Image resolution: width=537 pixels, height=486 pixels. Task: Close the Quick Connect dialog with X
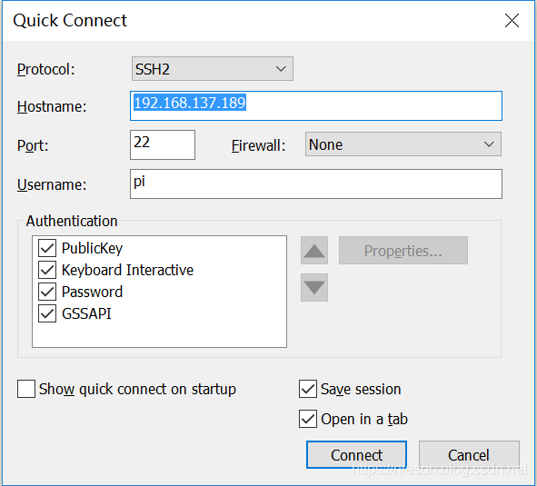[512, 21]
